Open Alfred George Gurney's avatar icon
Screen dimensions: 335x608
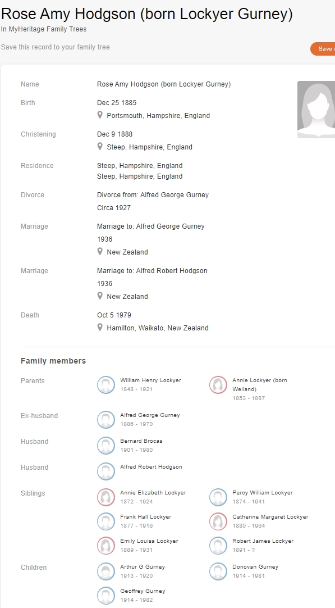(105, 420)
